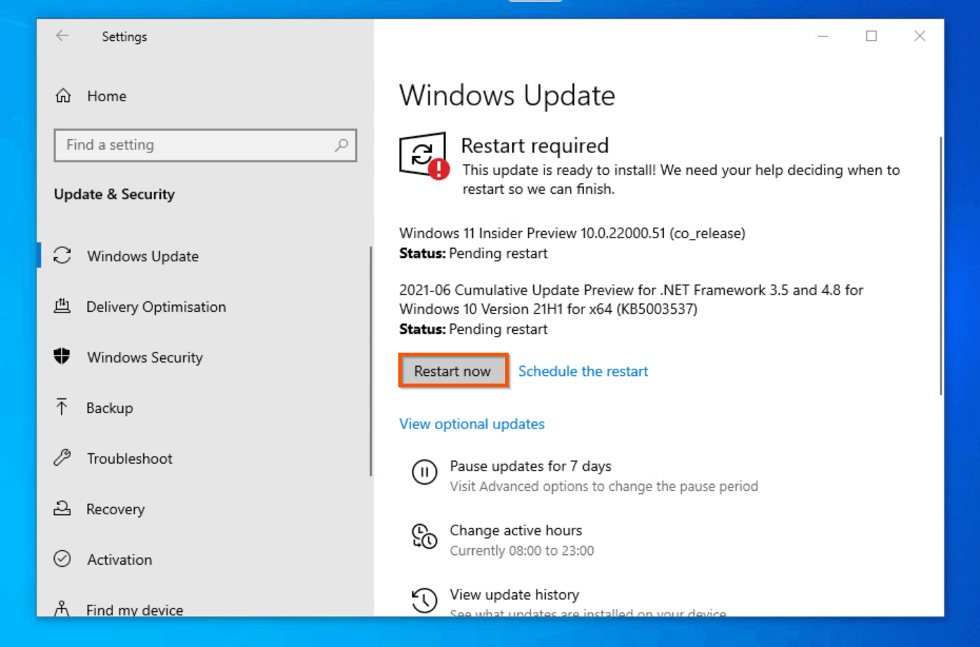
Task: Click the KB5003537 cumulative update entry
Action: [x=631, y=309]
